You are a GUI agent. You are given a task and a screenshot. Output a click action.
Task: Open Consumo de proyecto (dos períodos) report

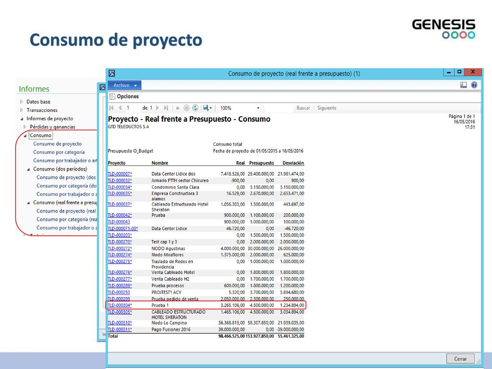(x=66, y=177)
